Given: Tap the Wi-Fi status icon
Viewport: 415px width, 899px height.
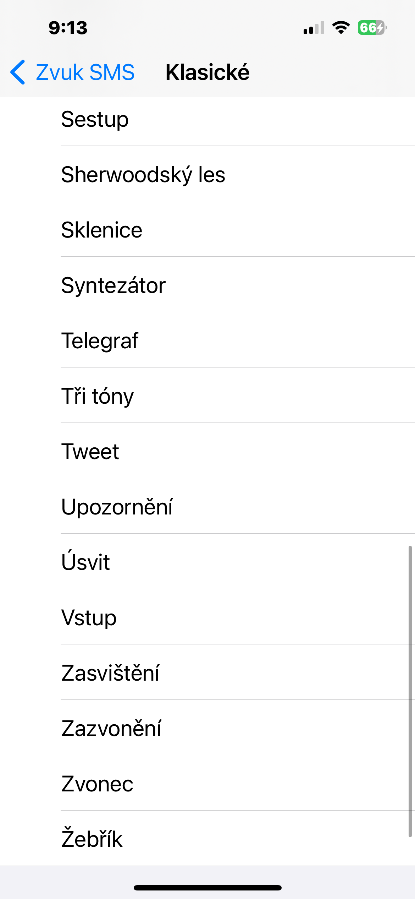Looking at the screenshot, I should point(341,28).
